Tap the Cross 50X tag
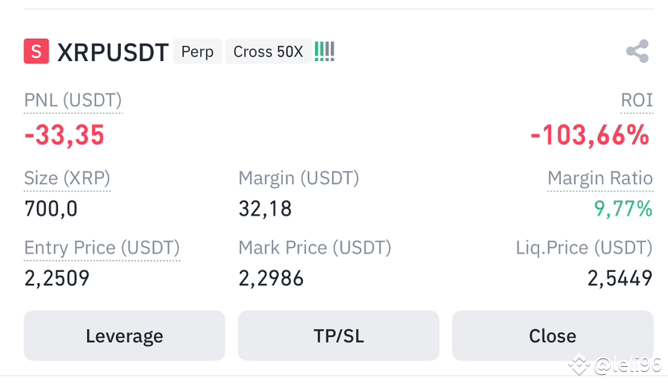This screenshot has width=668, height=383. (x=268, y=51)
